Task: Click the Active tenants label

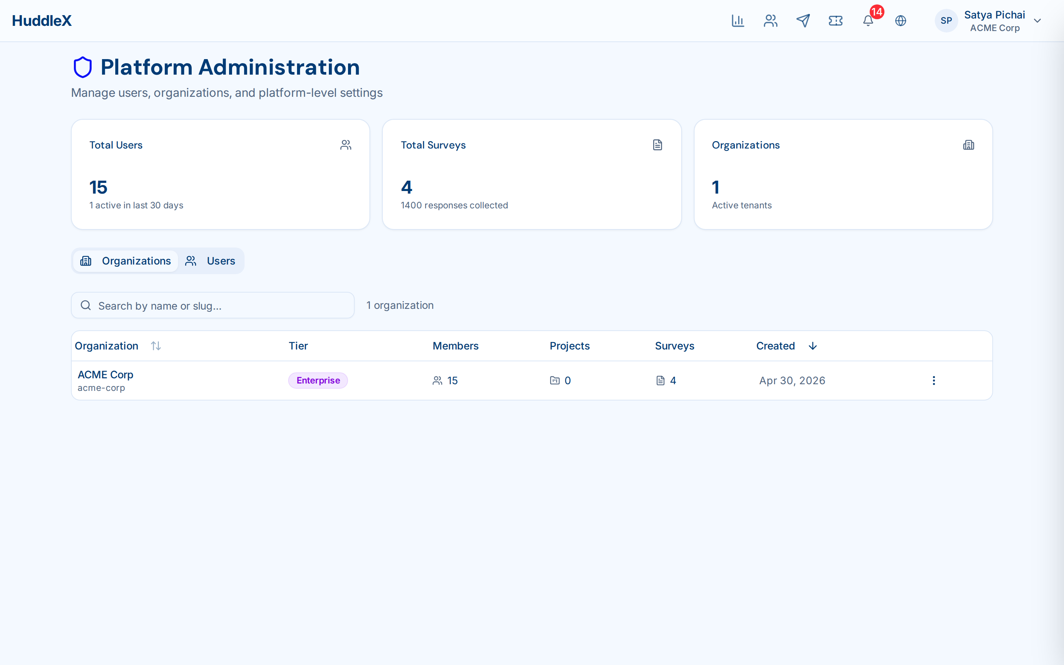Action: pyautogui.click(x=742, y=205)
